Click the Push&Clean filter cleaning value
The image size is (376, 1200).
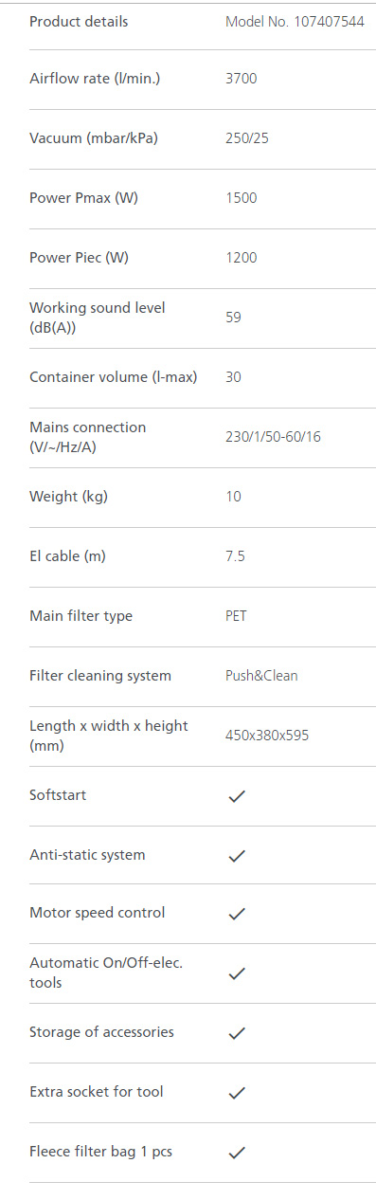(x=261, y=676)
